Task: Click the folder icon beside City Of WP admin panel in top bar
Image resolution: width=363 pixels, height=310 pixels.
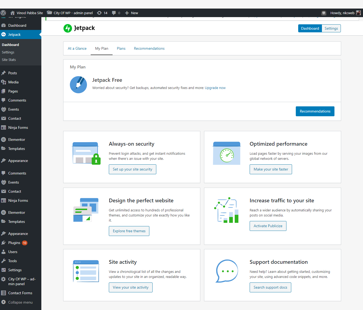Action: click(x=49, y=13)
